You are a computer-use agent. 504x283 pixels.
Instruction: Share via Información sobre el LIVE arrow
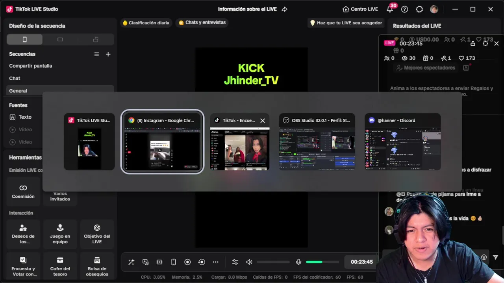tap(285, 9)
